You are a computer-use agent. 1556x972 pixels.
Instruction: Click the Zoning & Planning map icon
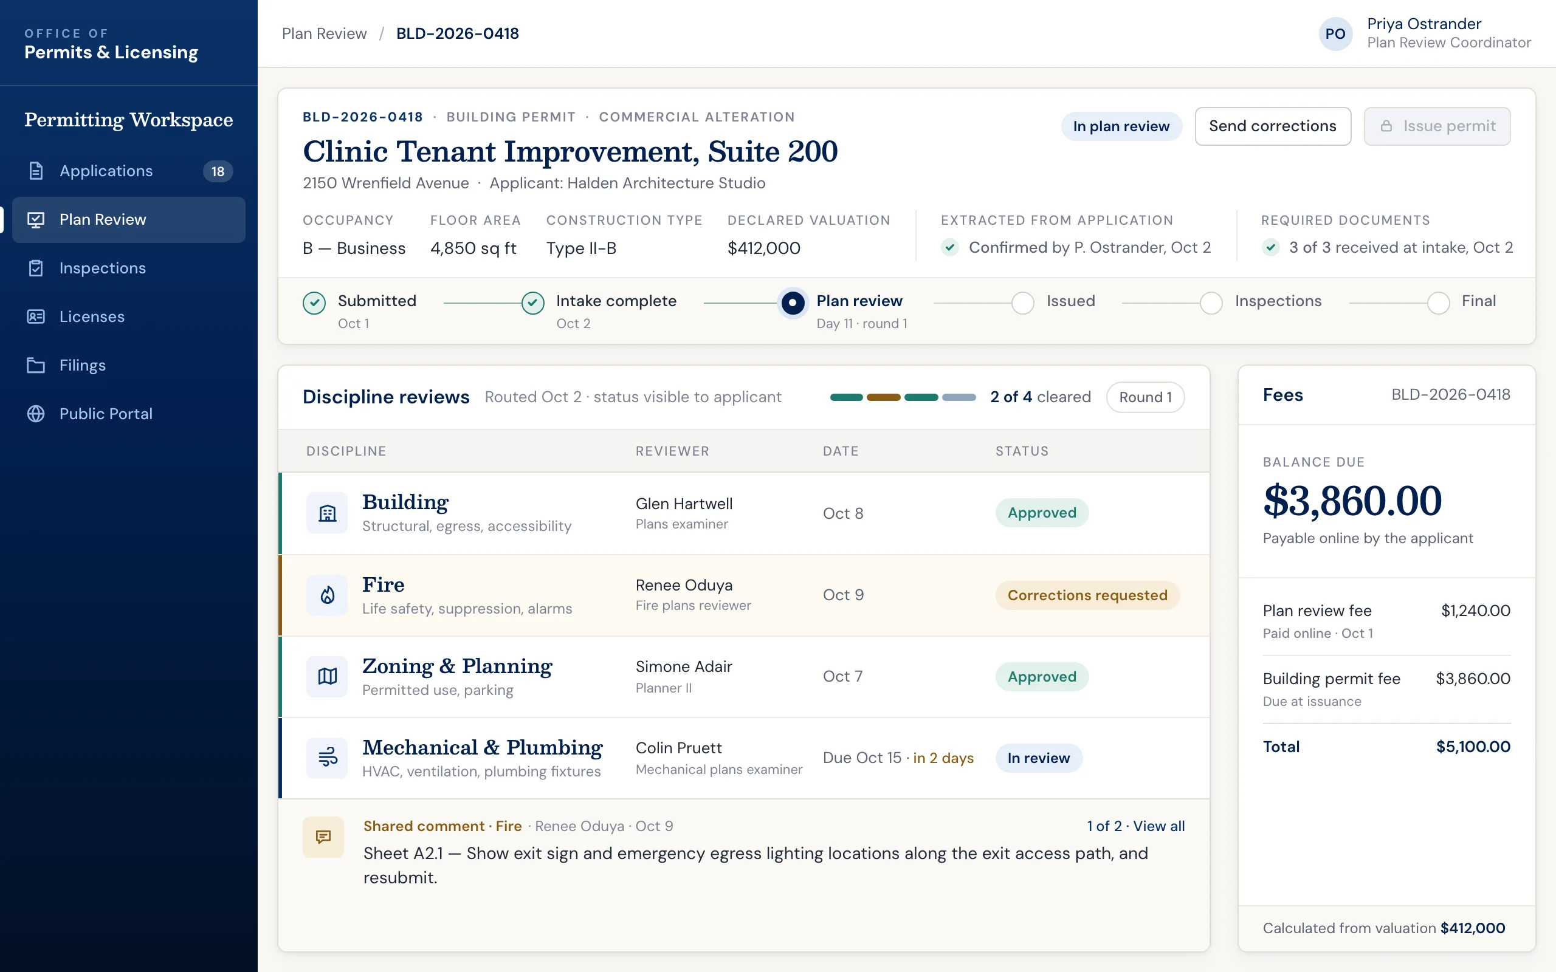pos(327,676)
